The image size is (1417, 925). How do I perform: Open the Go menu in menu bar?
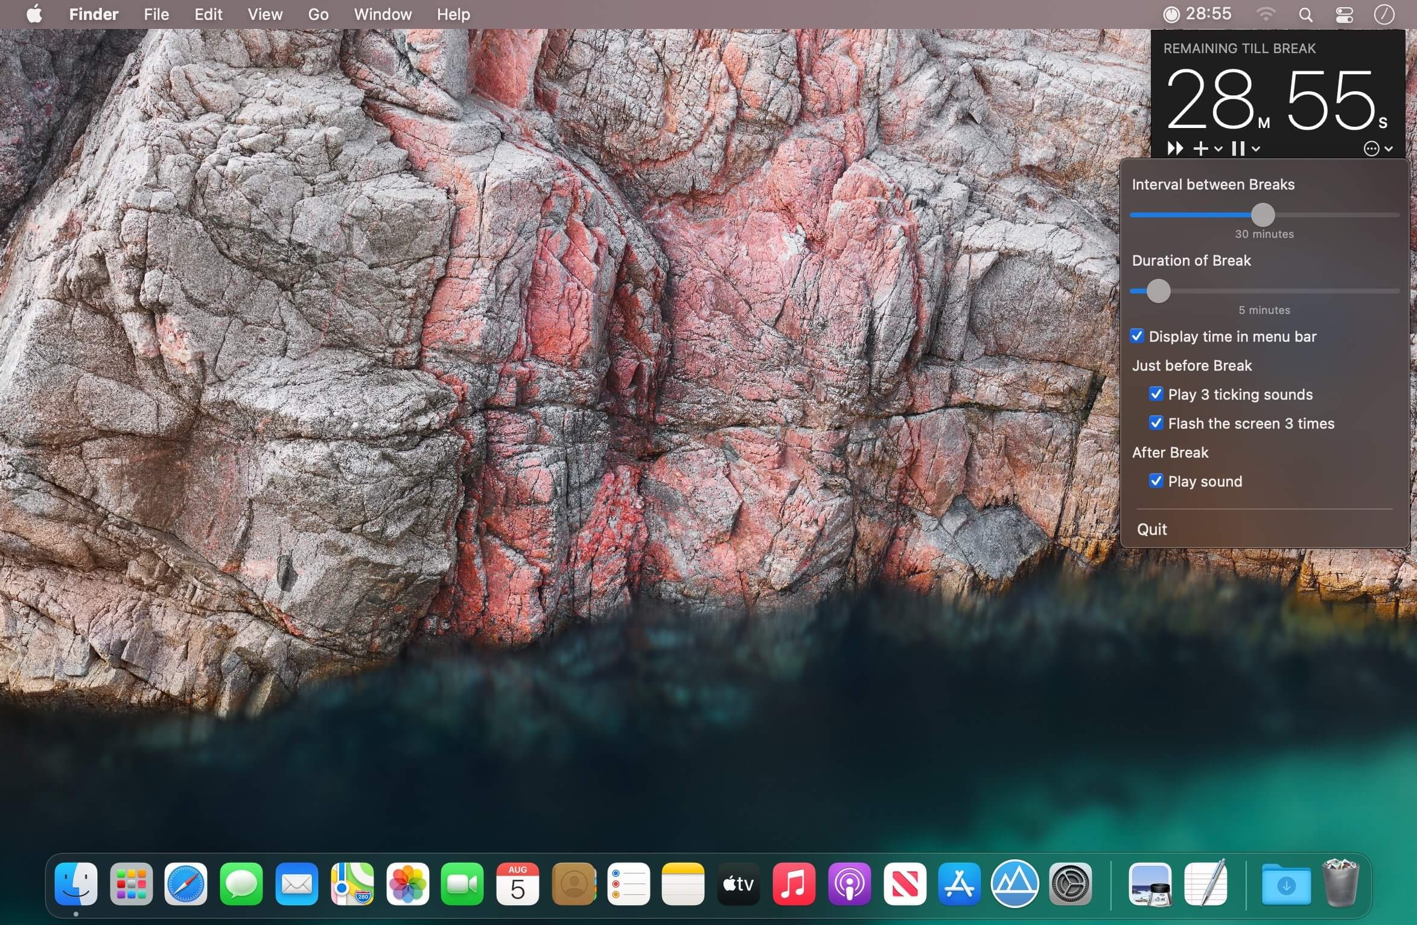pyautogui.click(x=318, y=14)
